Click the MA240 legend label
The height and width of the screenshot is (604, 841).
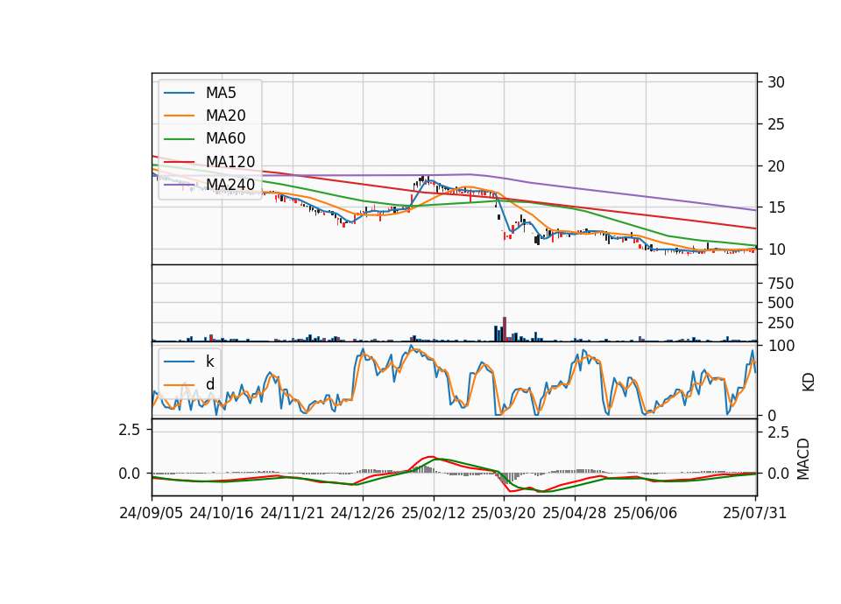(x=230, y=185)
